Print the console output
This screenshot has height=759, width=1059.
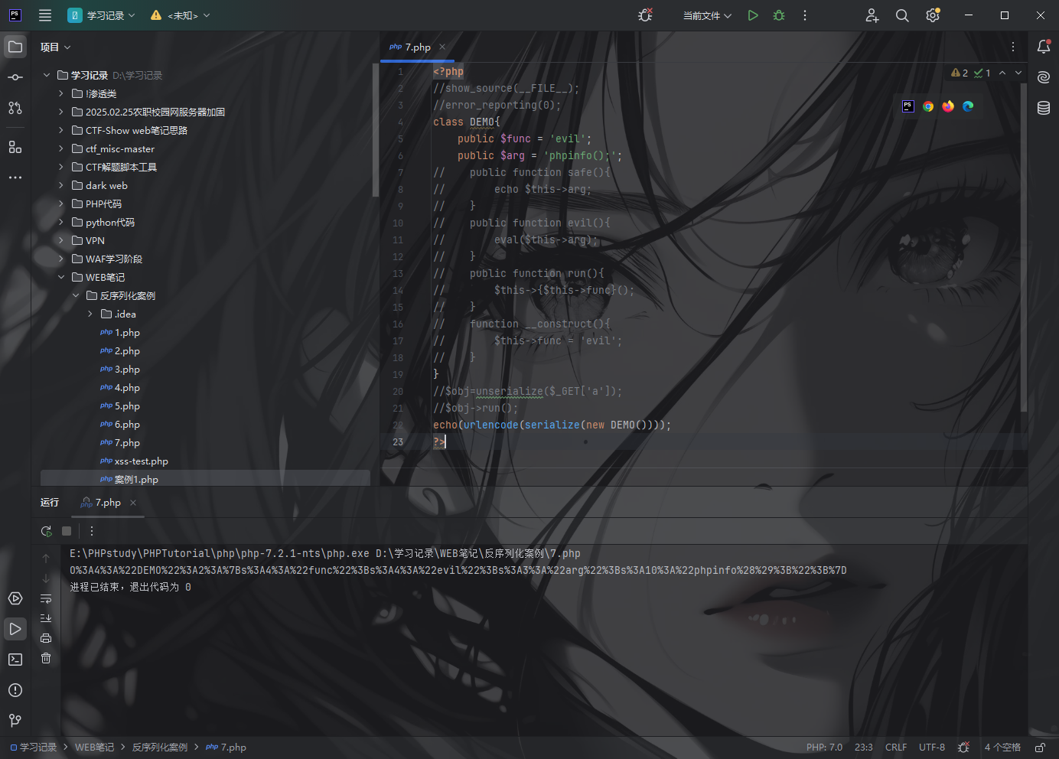[x=46, y=638]
